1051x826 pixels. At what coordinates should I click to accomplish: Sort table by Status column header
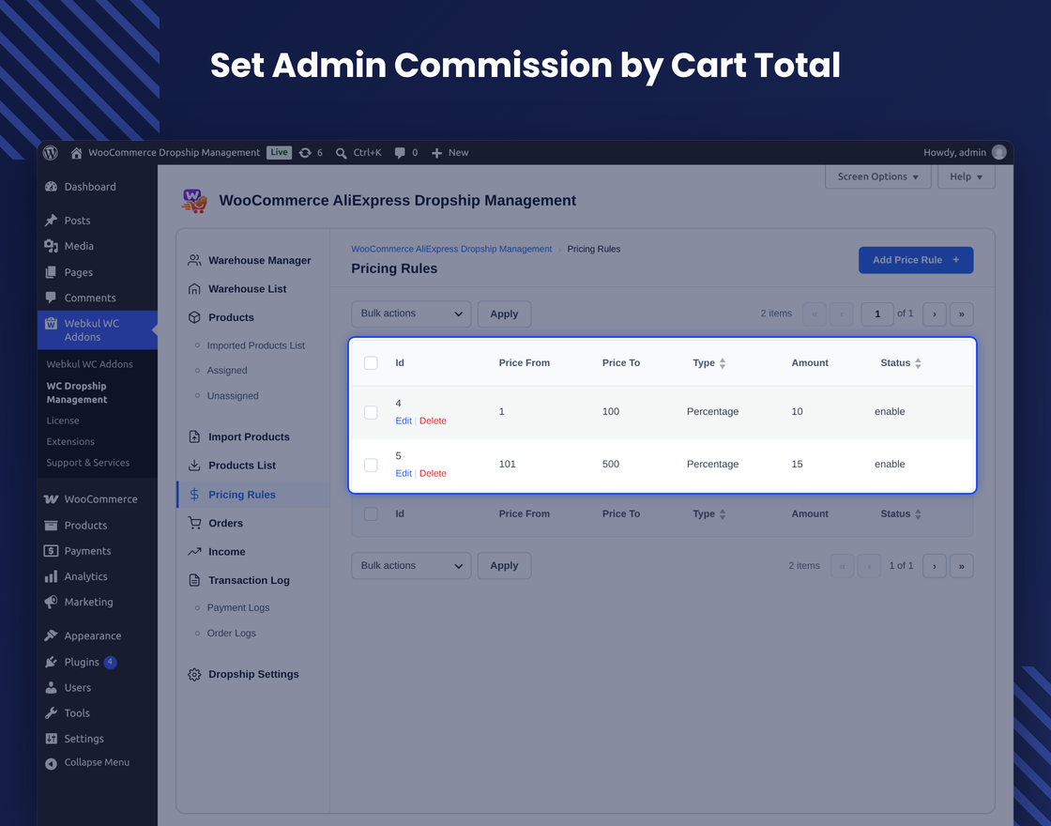coord(901,362)
